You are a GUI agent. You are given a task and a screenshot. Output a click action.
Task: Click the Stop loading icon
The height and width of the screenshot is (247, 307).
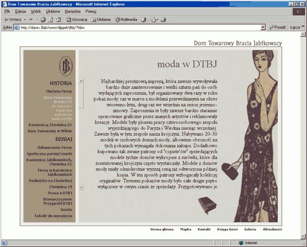[x=44, y=19]
